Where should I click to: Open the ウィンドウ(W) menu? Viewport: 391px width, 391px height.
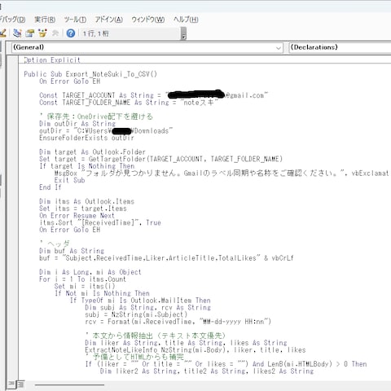[x=148, y=20]
